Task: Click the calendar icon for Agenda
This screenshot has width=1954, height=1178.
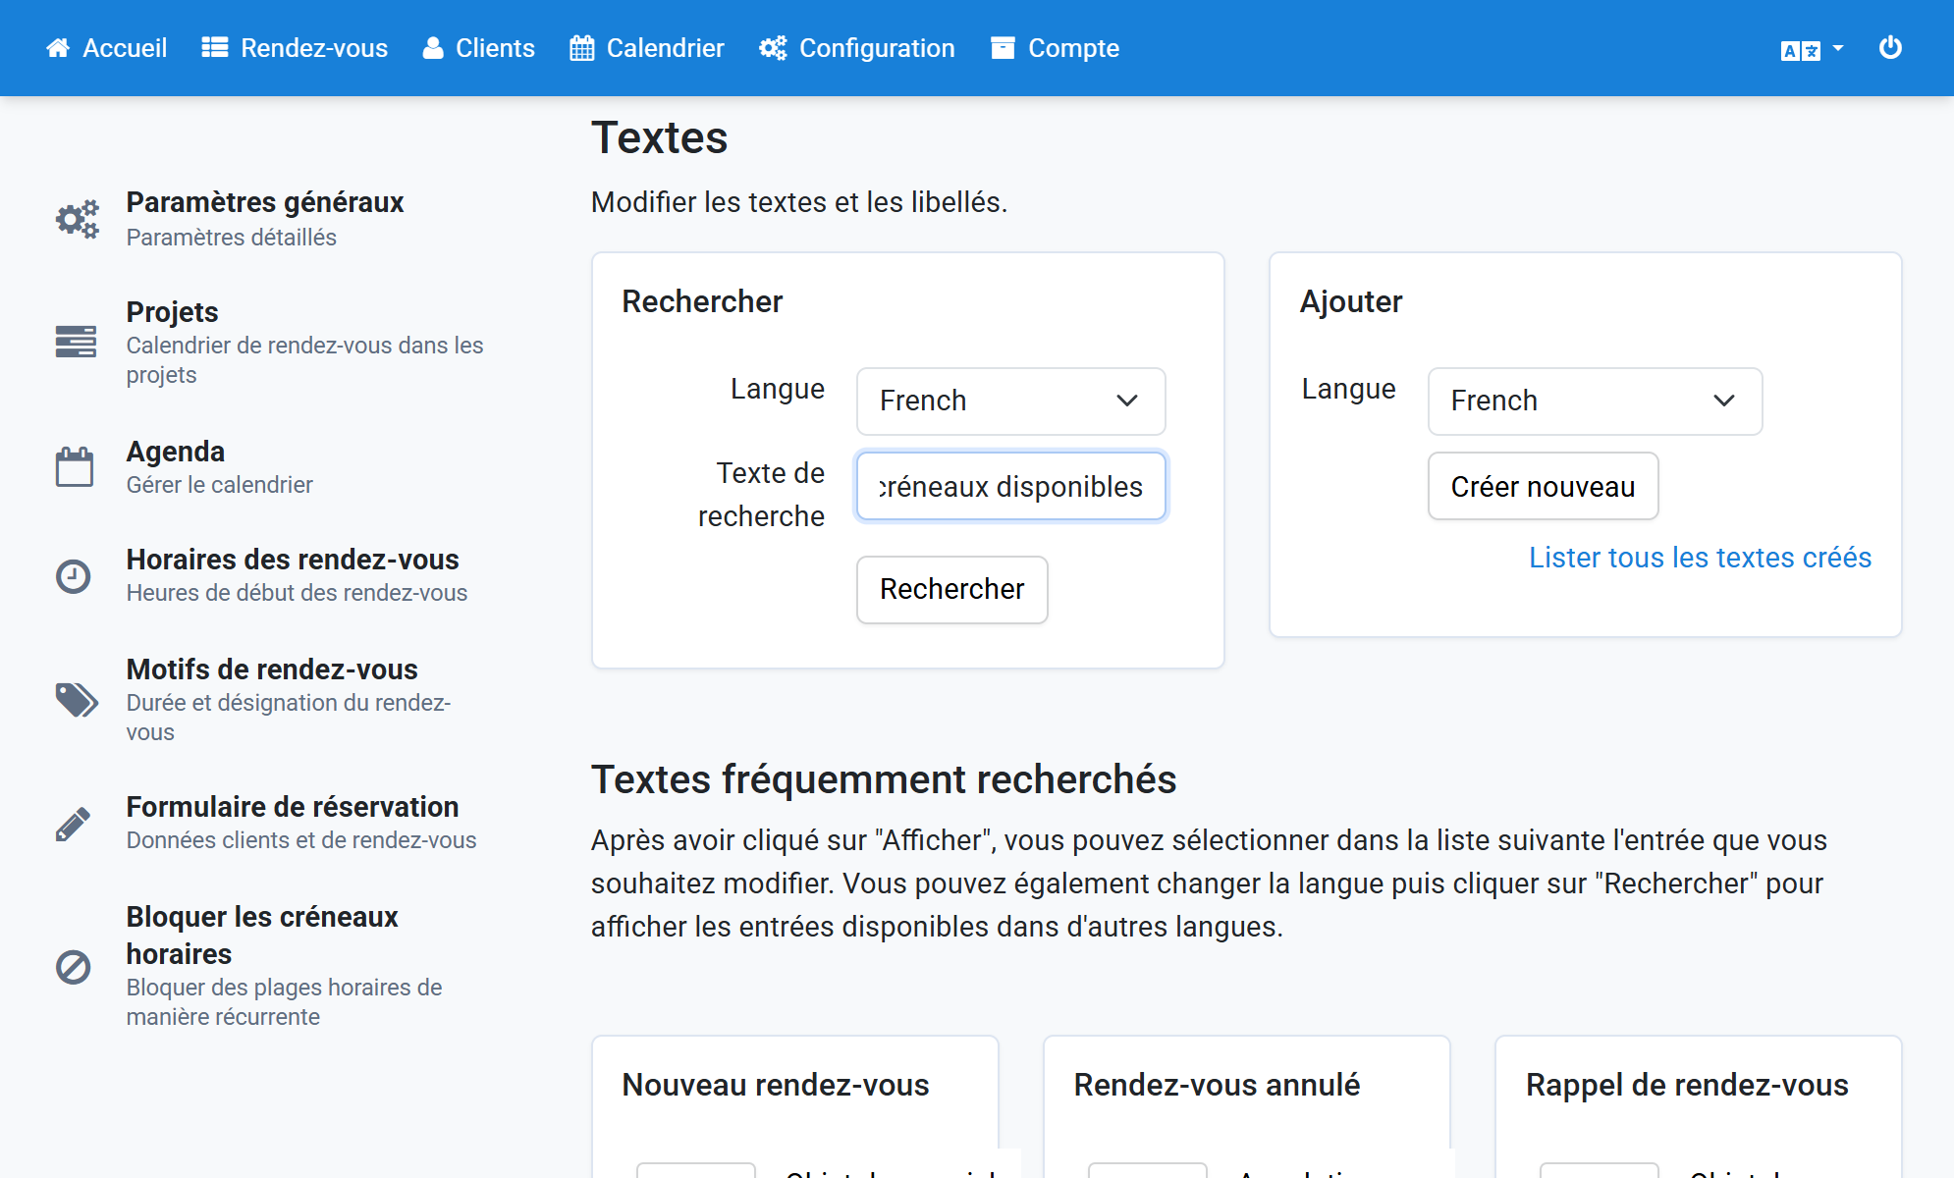Action: pyautogui.click(x=75, y=467)
